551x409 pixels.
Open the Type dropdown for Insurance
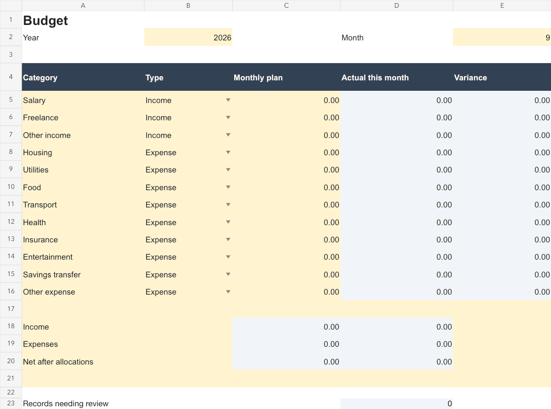pyautogui.click(x=228, y=239)
